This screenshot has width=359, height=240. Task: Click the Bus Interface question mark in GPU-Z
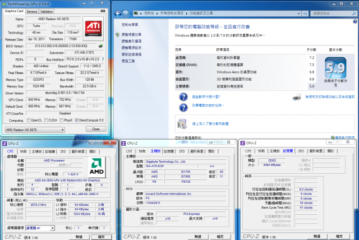(103, 59)
